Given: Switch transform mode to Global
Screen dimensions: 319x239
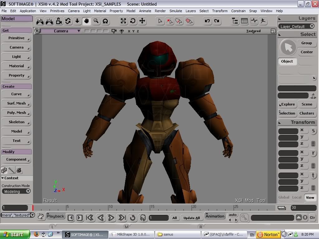Looking at the screenshot, I should 284,197.
